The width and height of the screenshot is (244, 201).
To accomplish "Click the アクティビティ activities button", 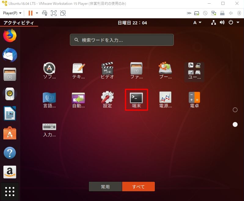I will pyautogui.click(x=19, y=23).
